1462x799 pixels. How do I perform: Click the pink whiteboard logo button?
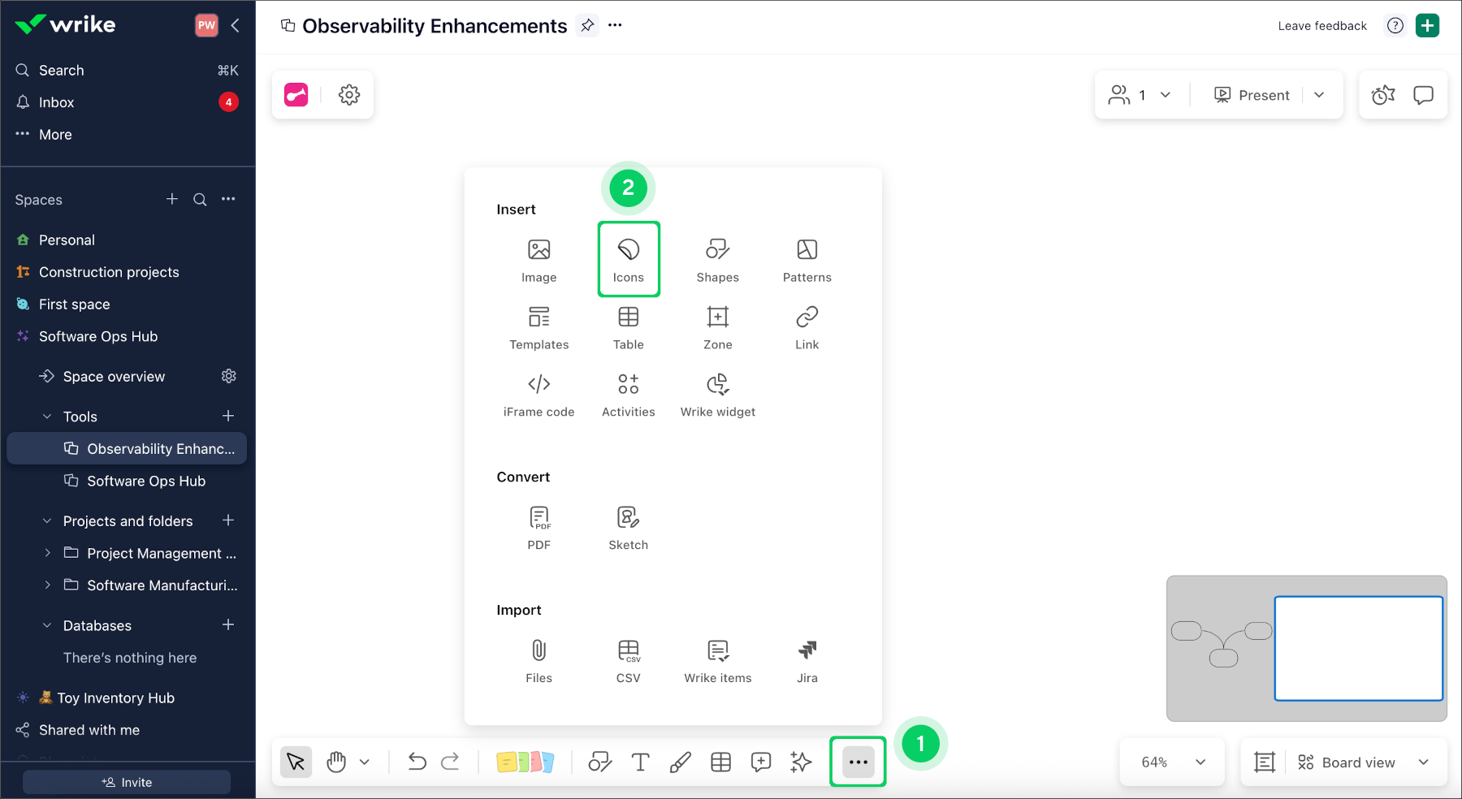pos(296,95)
